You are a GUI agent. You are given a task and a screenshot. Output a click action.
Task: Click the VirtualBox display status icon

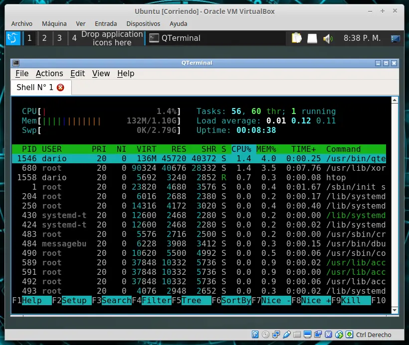pos(308,335)
